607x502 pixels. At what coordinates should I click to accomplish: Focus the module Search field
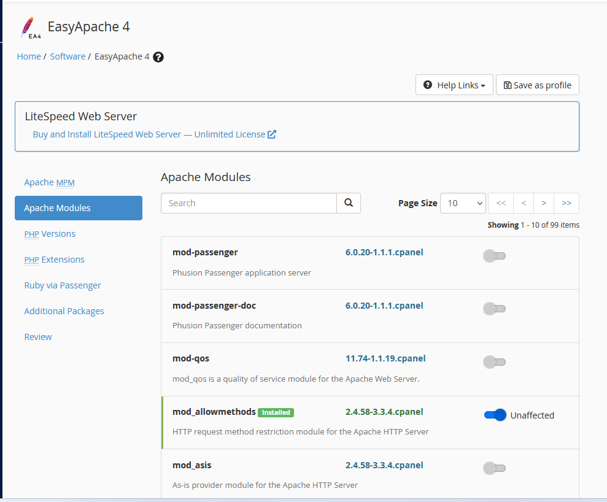tap(249, 203)
